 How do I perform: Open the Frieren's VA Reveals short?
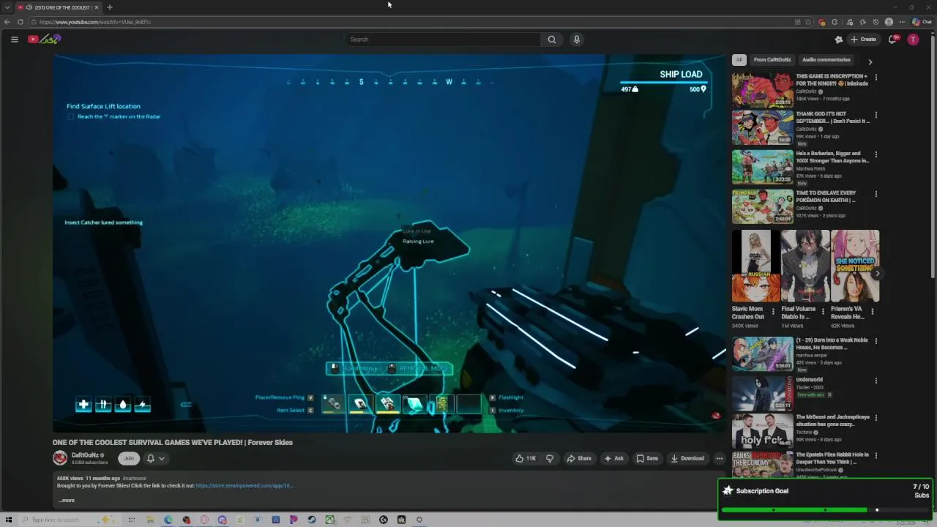(x=855, y=266)
